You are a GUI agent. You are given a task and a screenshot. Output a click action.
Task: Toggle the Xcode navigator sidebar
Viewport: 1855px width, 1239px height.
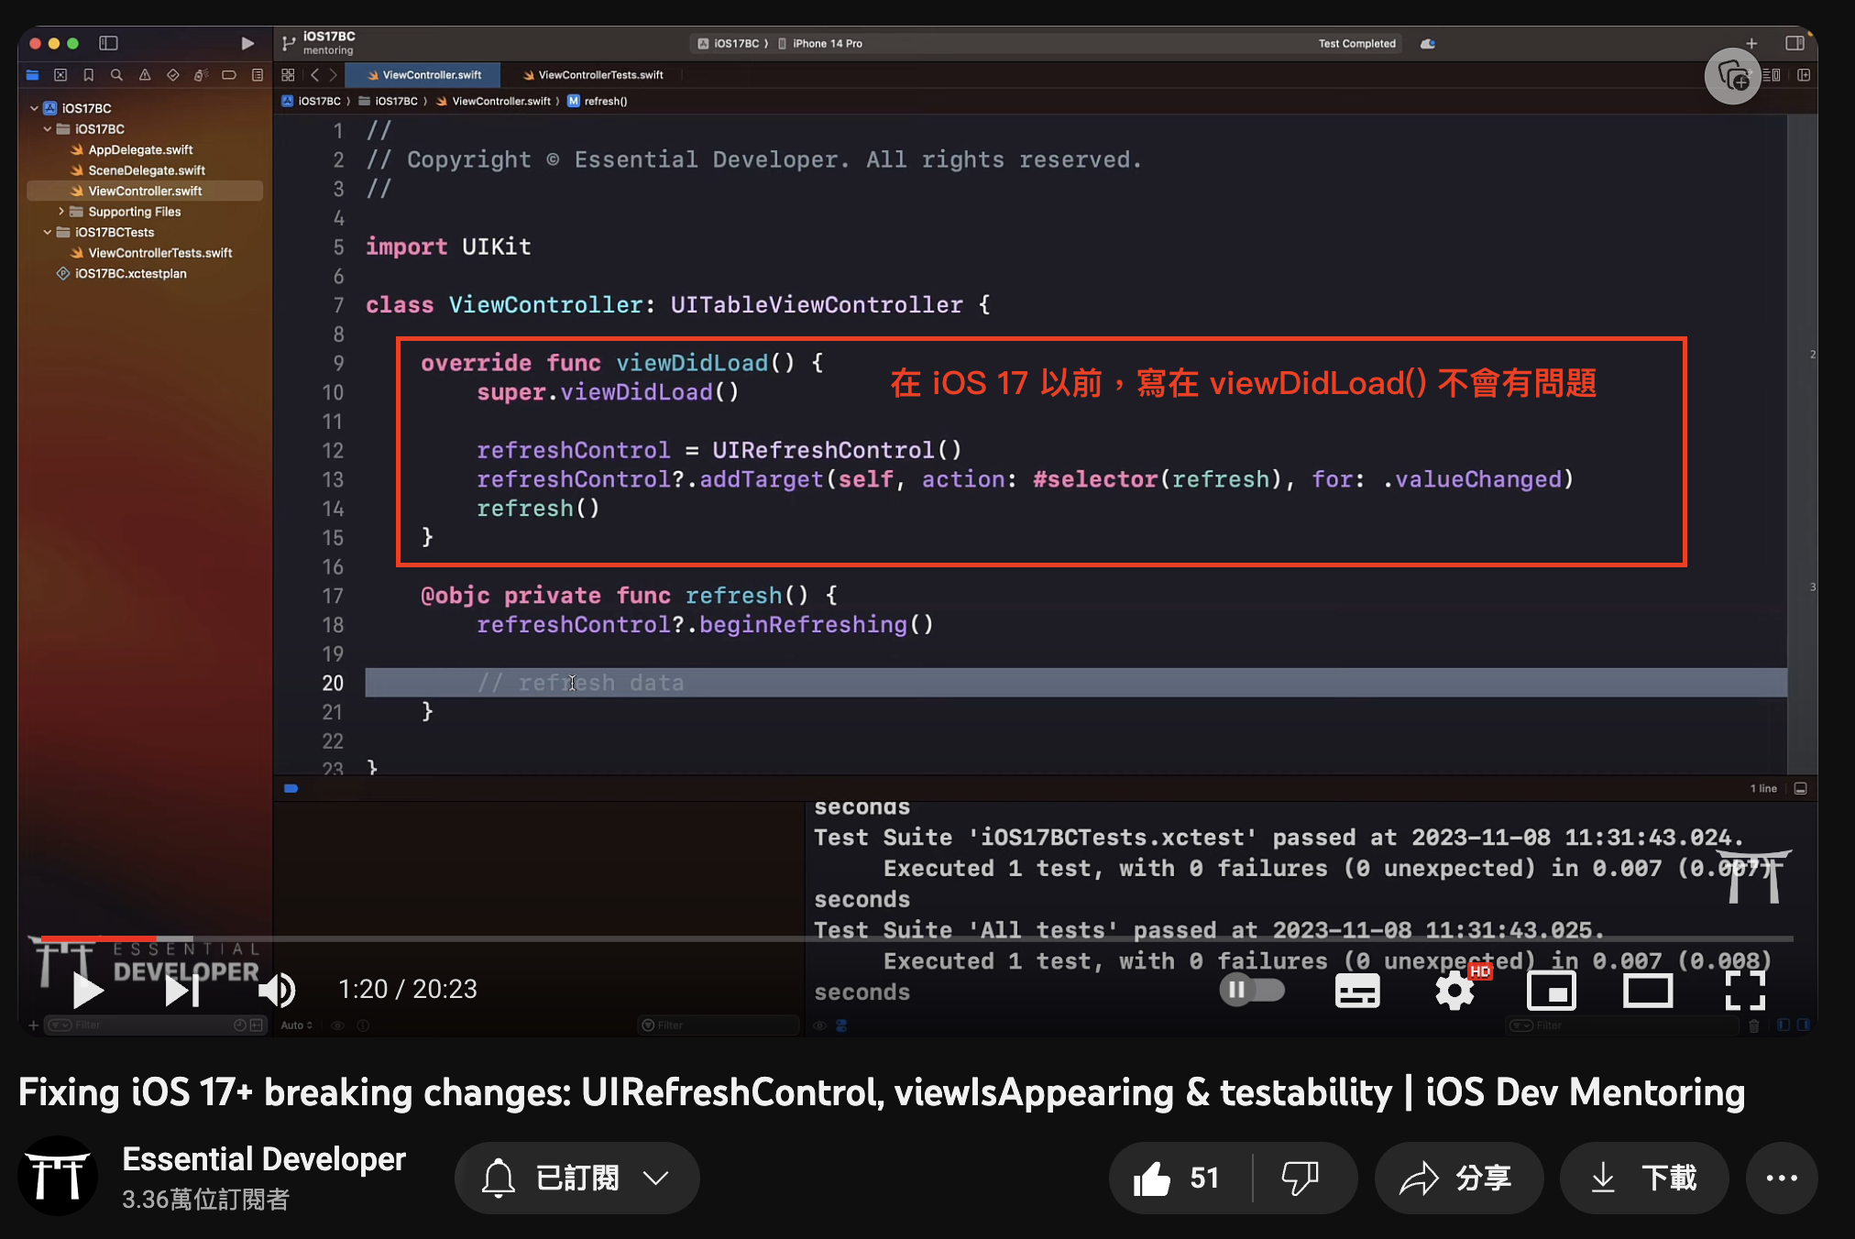(108, 43)
